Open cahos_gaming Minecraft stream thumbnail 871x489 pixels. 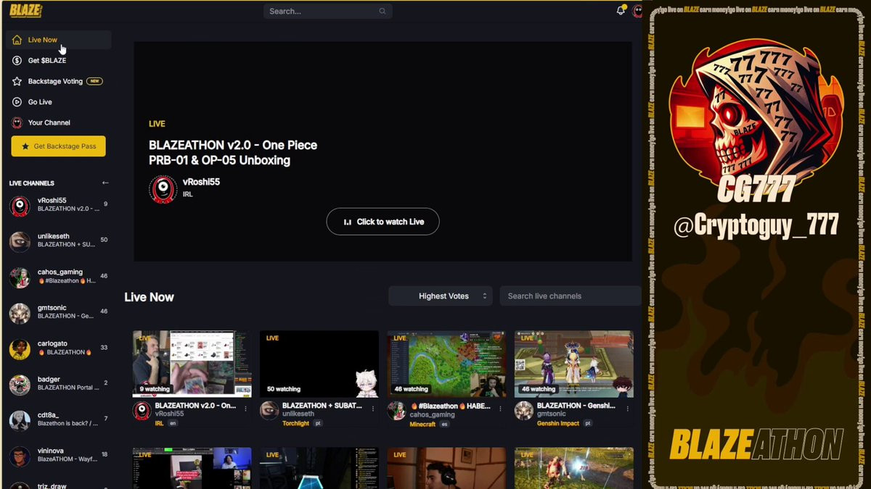[x=446, y=364]
